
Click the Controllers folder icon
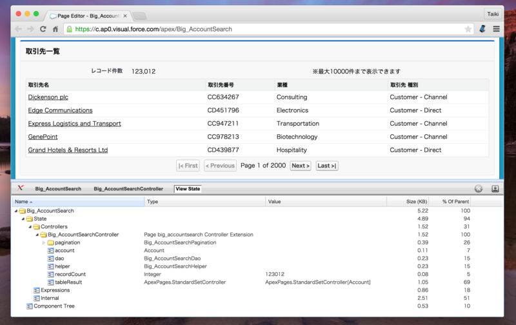(37, 226)
